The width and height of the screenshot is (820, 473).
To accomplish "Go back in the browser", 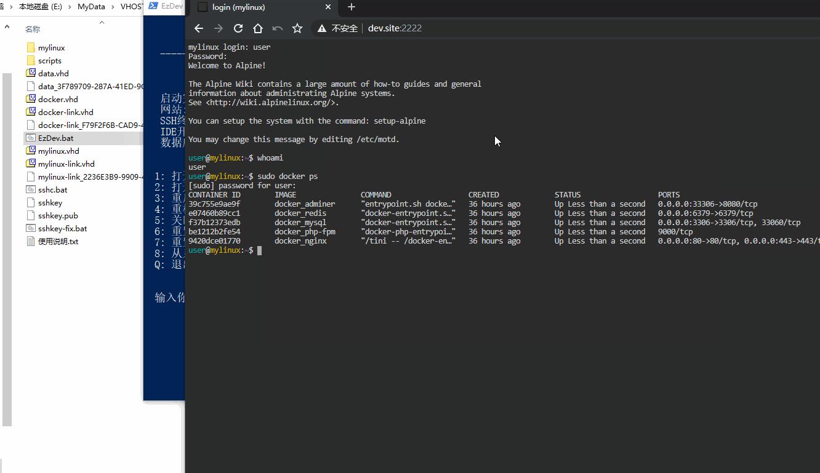I will (198, 28).
